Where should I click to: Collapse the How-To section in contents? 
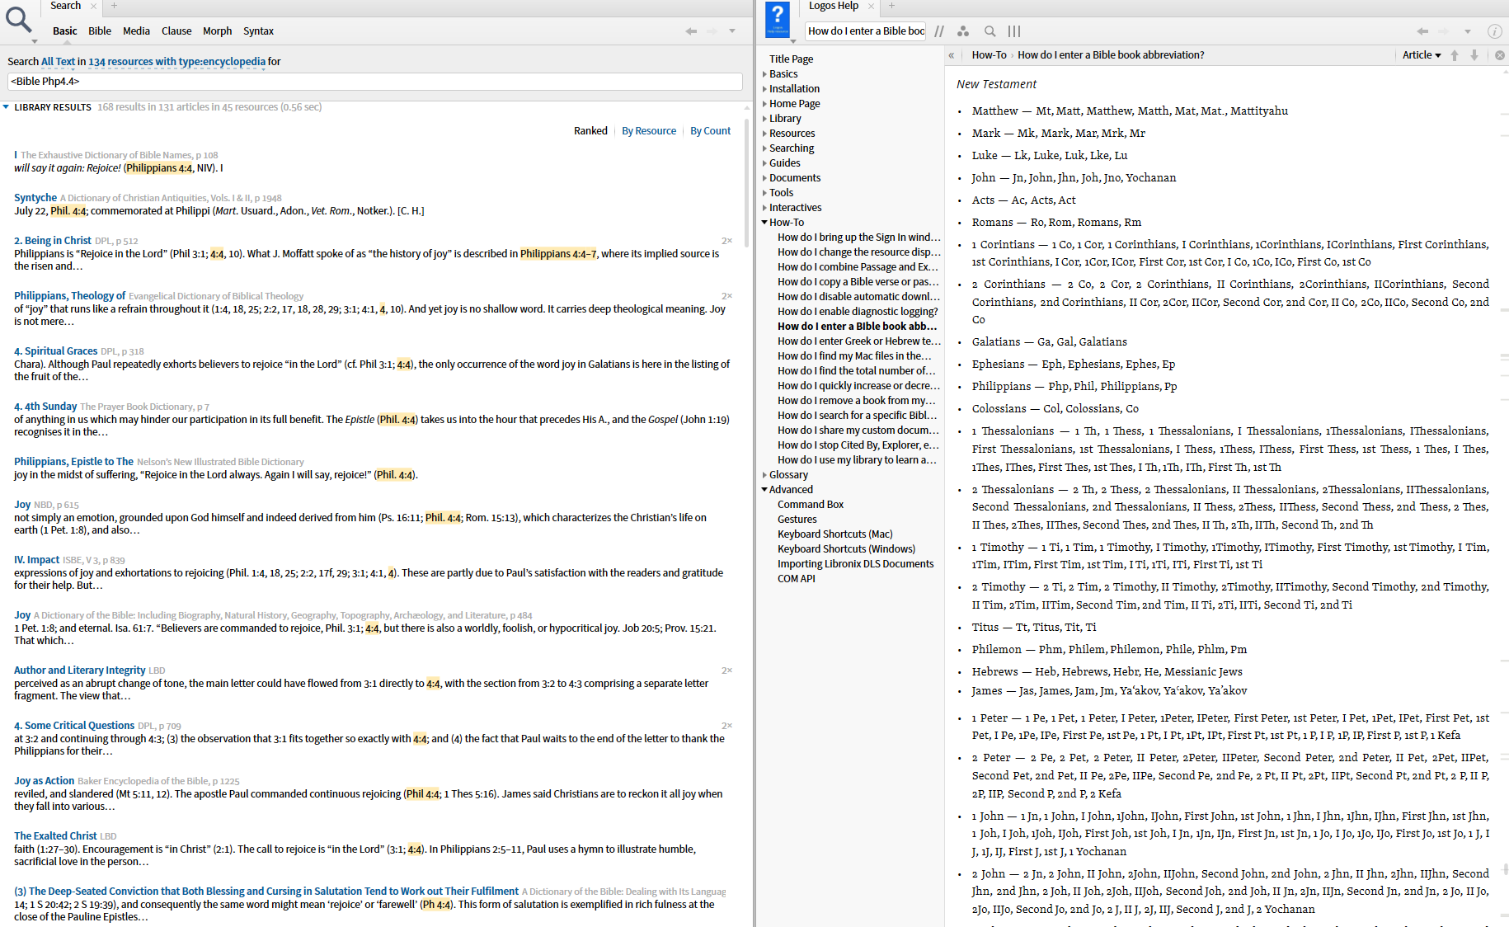tap(765, 223)
